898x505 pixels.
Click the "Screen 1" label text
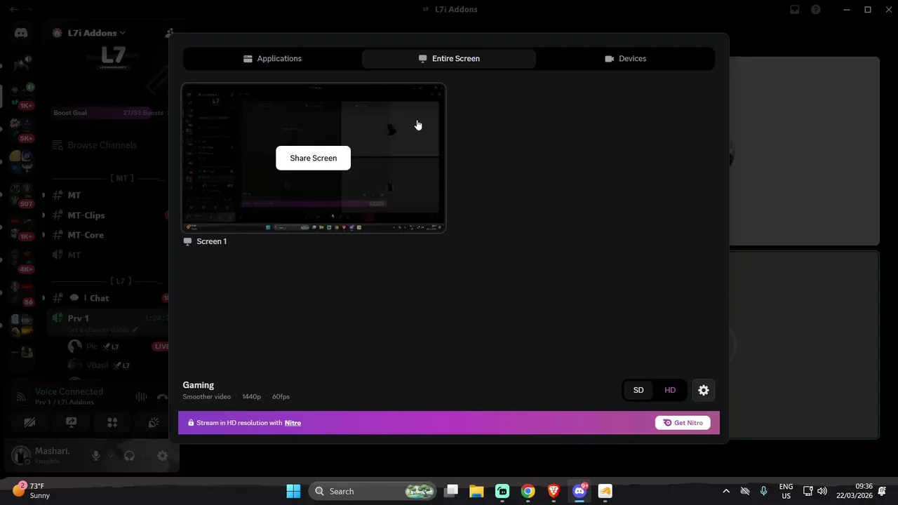[x=211, y=241]
